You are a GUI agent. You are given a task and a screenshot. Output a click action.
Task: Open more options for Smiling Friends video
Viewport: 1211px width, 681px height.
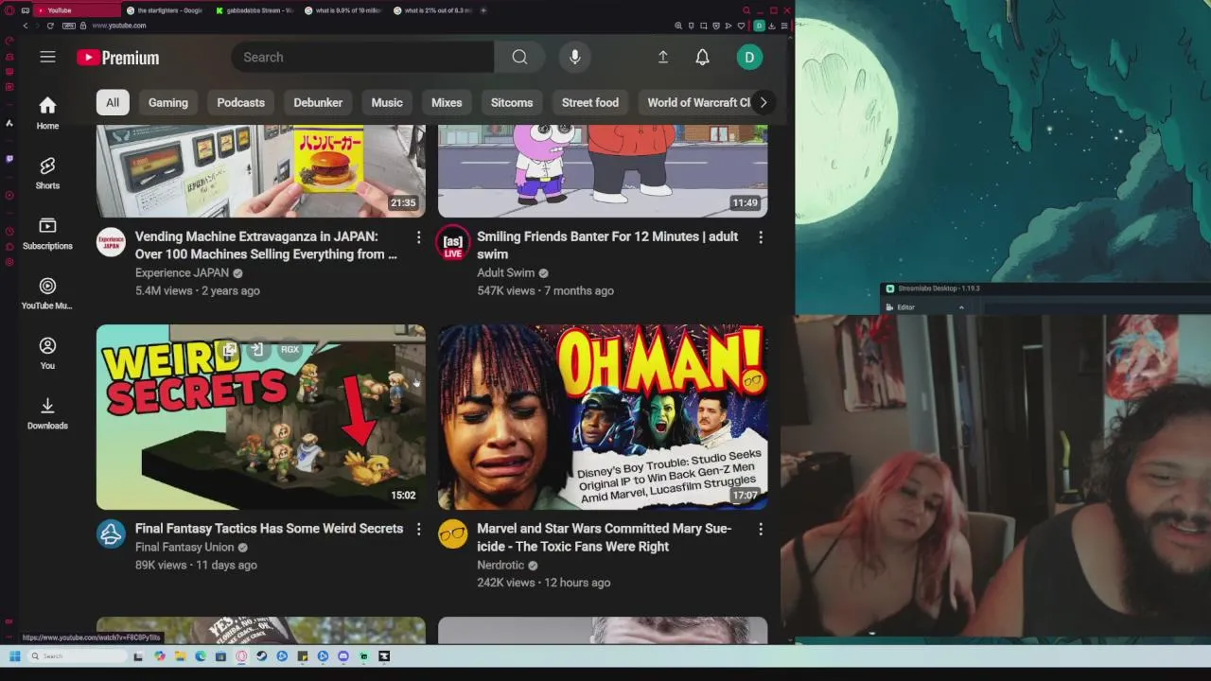[x=761, y=237]
